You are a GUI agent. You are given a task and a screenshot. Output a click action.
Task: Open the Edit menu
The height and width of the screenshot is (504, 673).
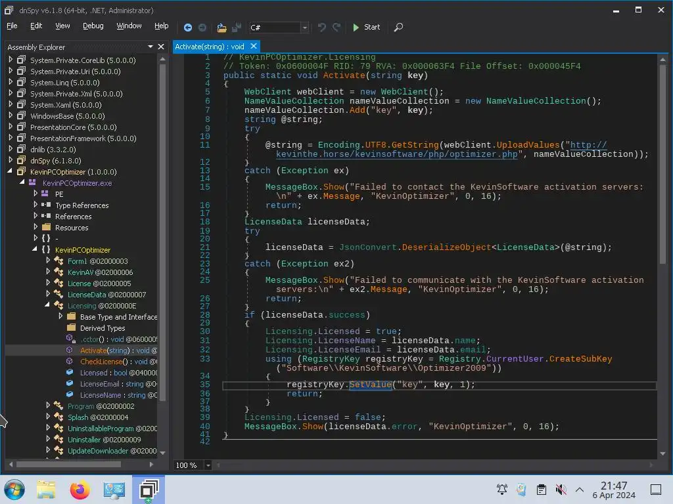36,26
